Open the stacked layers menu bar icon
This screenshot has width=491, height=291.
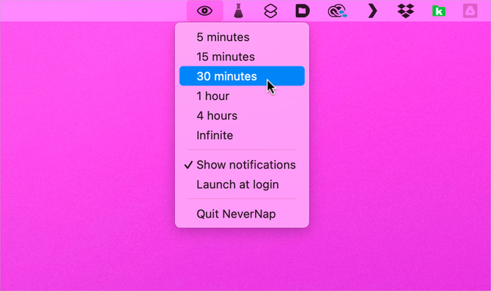click(271, 11)
